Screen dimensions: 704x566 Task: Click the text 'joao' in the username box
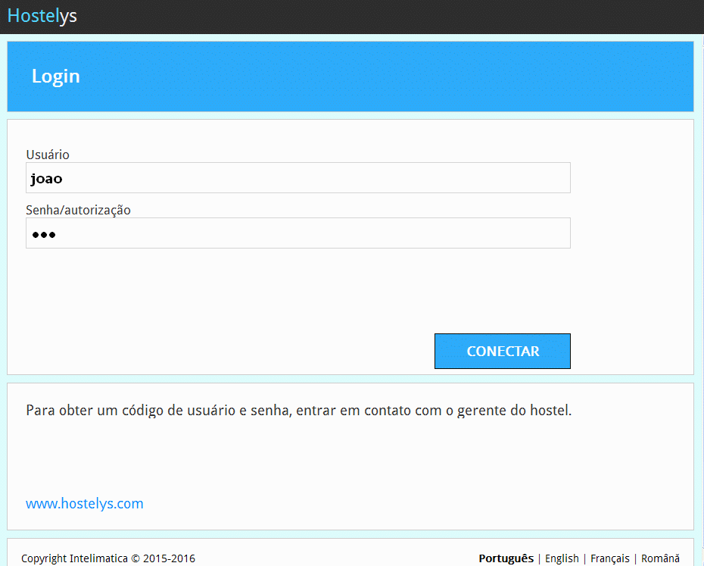[46, 179]
